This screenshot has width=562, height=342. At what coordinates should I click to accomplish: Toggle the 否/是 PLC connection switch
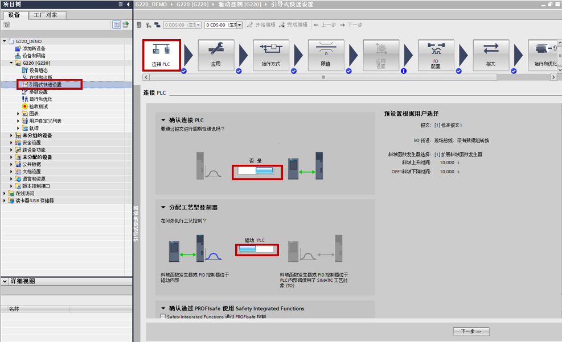[x=257, y=171]
